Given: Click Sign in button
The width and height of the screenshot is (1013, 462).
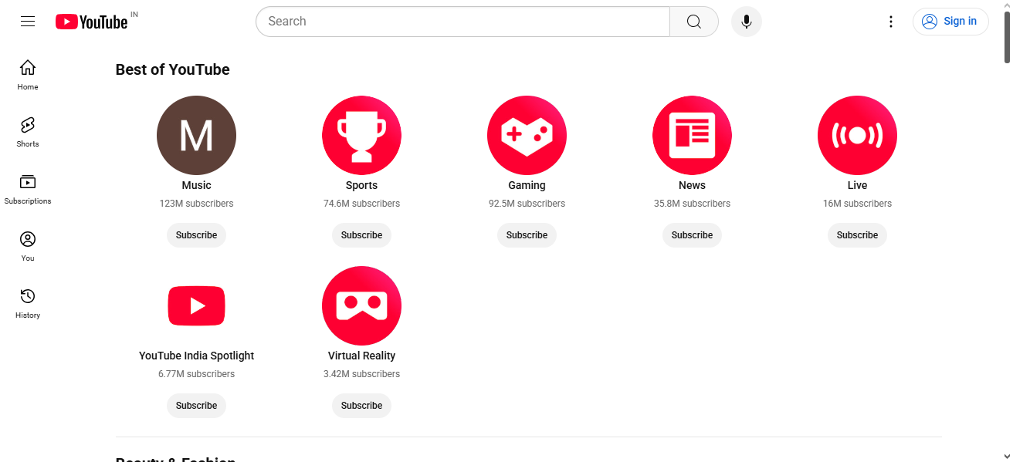Looking at the screenshot, I should tap(950, 22).
